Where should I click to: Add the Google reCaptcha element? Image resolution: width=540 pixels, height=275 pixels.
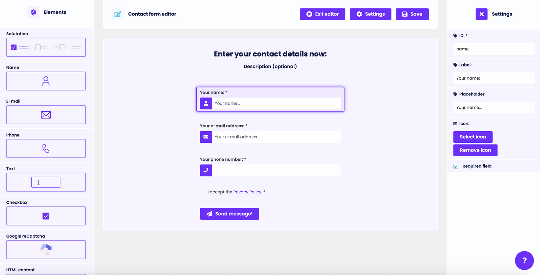pyautogui.click(x=46, y=250)
